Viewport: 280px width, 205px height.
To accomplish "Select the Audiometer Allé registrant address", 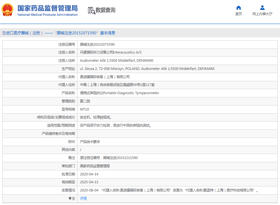I will coord(117,60).
